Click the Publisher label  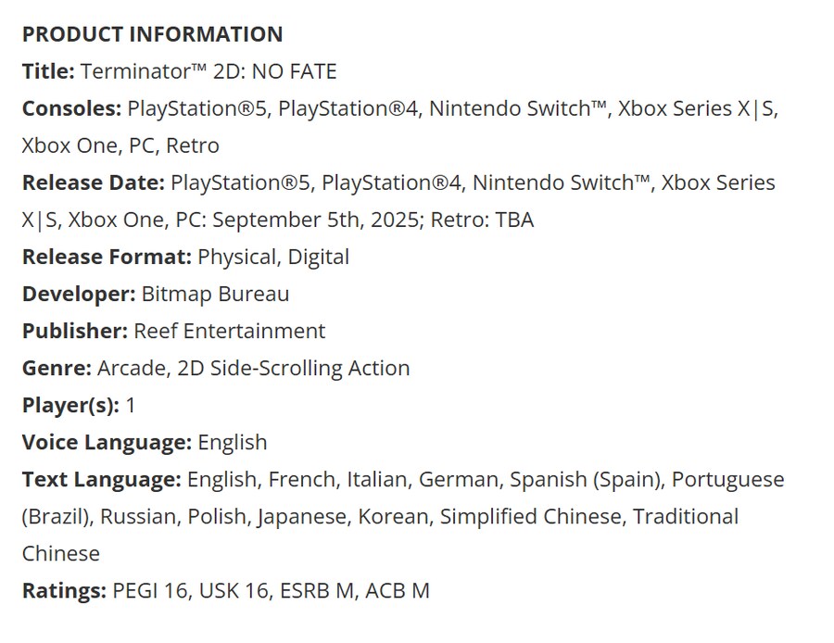coord(75,331)
